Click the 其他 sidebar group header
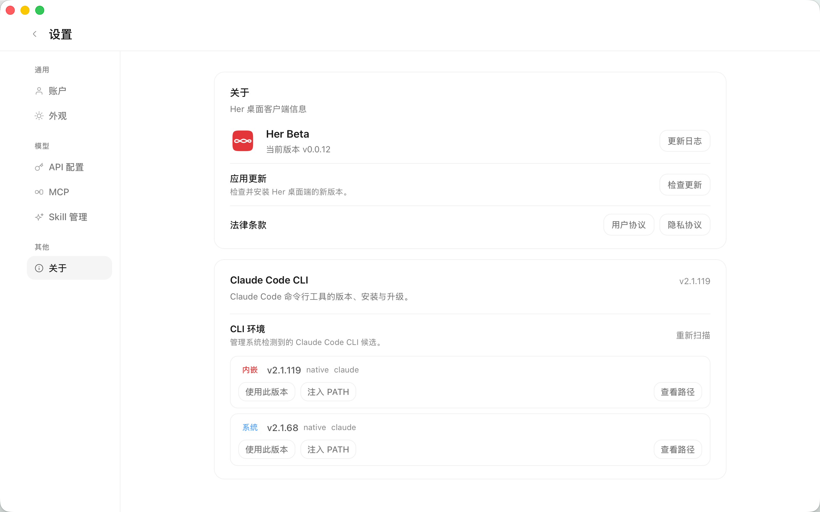 click(x=42, y=247)
